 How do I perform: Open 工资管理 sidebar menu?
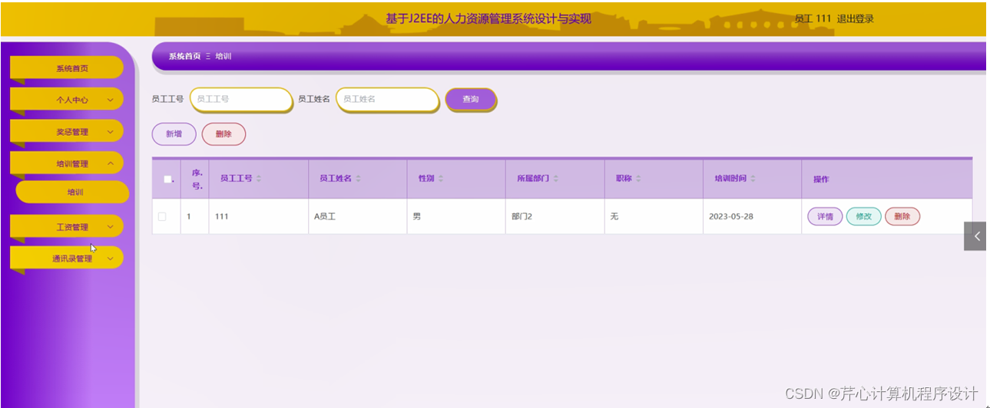(x=67, y=227)
